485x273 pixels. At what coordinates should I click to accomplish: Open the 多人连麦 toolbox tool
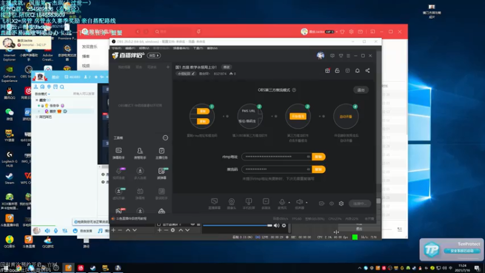click(x=140, y=174)
